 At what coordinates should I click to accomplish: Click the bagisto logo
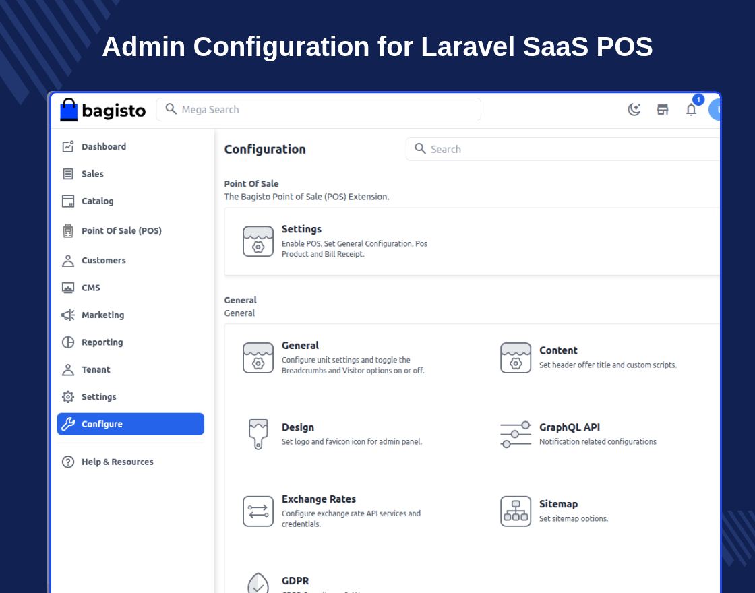(x=102, y=110)
